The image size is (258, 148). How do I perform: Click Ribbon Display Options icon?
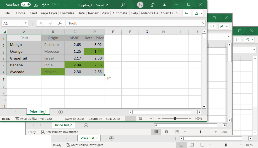tap(164, 5)
